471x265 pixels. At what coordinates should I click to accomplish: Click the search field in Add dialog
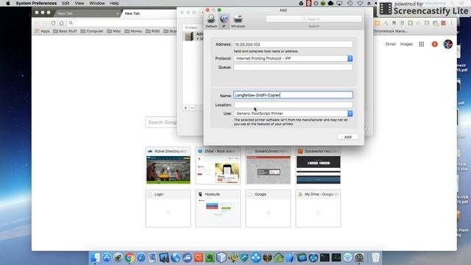(314, 19)
